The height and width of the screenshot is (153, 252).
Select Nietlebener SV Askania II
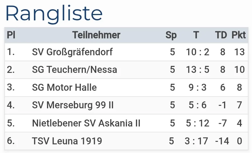[x=86, y=123]
